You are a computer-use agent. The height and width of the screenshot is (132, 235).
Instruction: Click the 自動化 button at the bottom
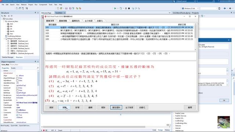[142, 107]
